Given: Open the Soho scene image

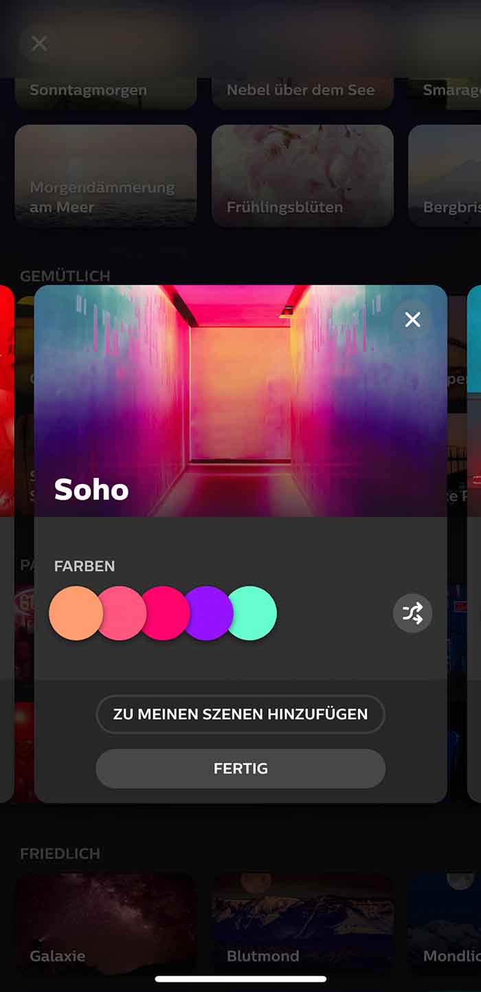Looking at the screenshot, I should pos(240,401).
